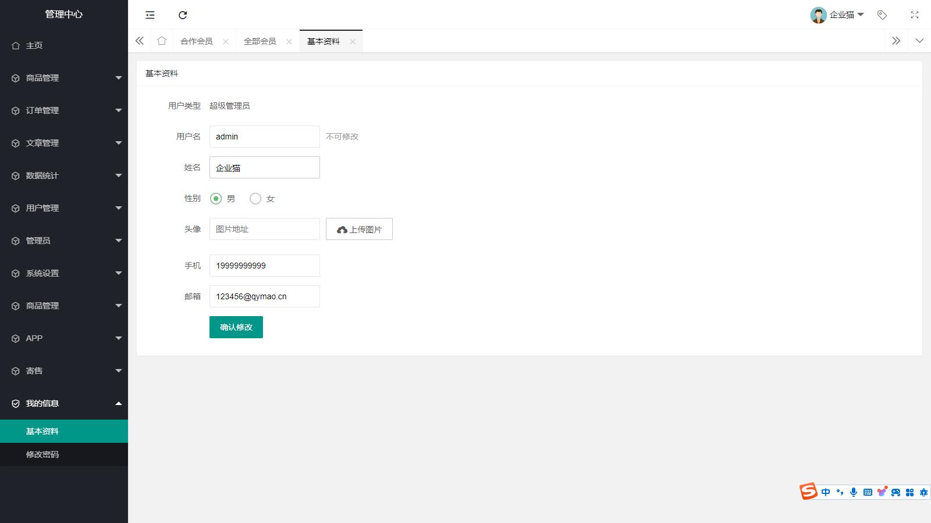The width and height of the screenshot is (931, 523).
Task: Collapse the 我的信息 sidebar section
Action: (64, 403)
